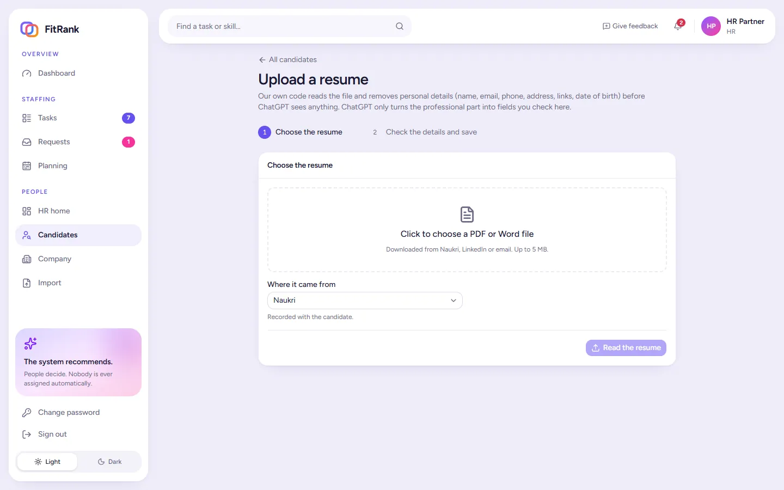784x490 pixels.
Task: Click Change password link
Action: (78, 413)
